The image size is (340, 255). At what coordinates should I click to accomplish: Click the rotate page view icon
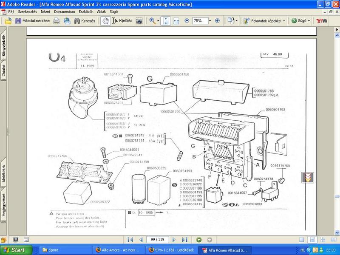click(231, 21)
